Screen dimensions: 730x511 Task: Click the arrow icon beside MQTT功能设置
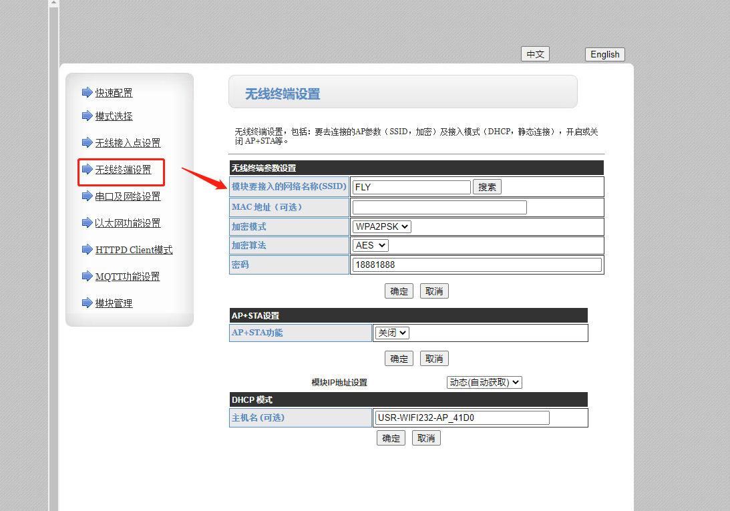pyautogui.click(x=87, y=277)
